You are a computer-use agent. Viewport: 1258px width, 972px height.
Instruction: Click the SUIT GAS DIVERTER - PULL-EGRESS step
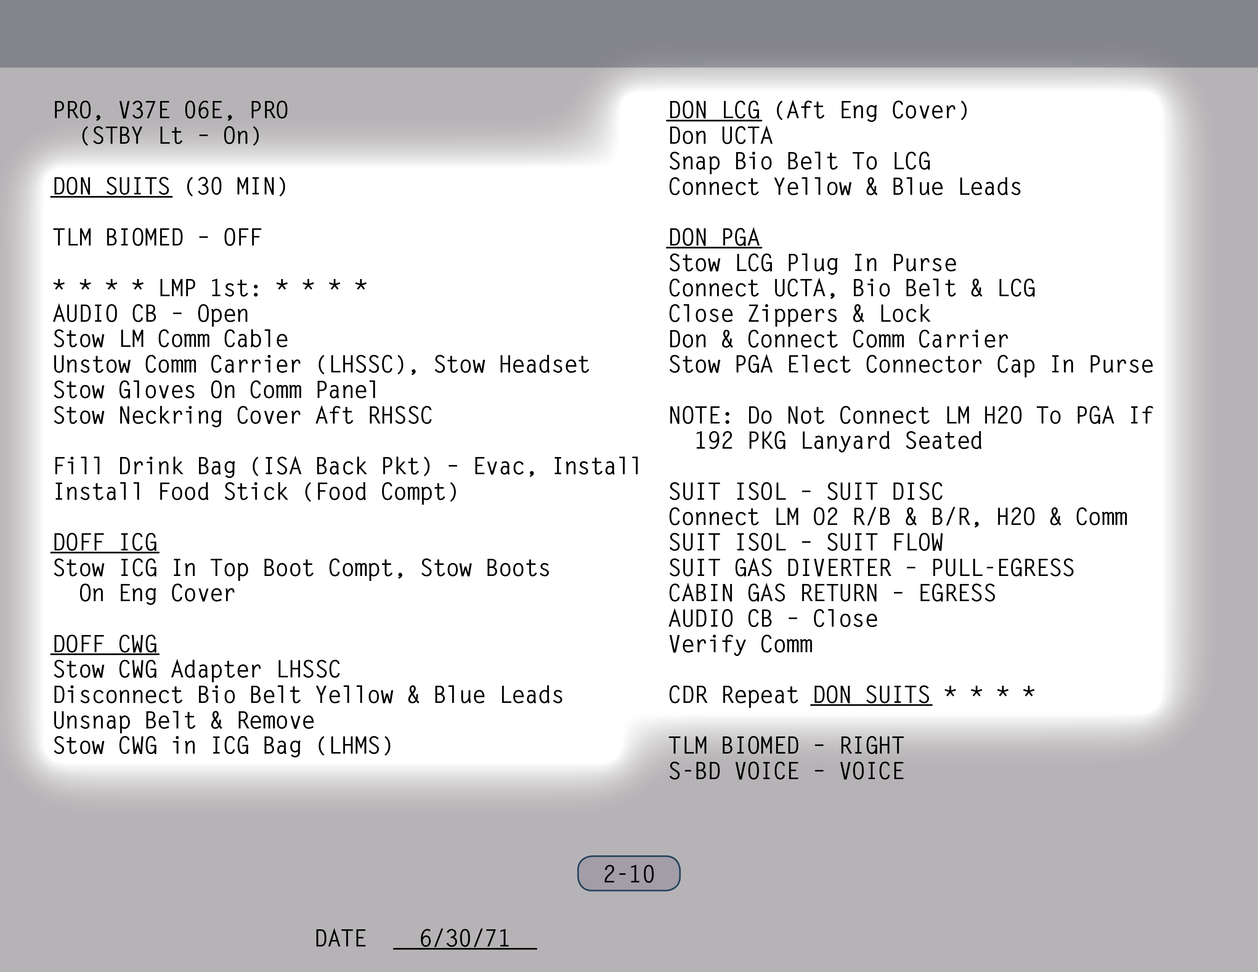[871, 568]
